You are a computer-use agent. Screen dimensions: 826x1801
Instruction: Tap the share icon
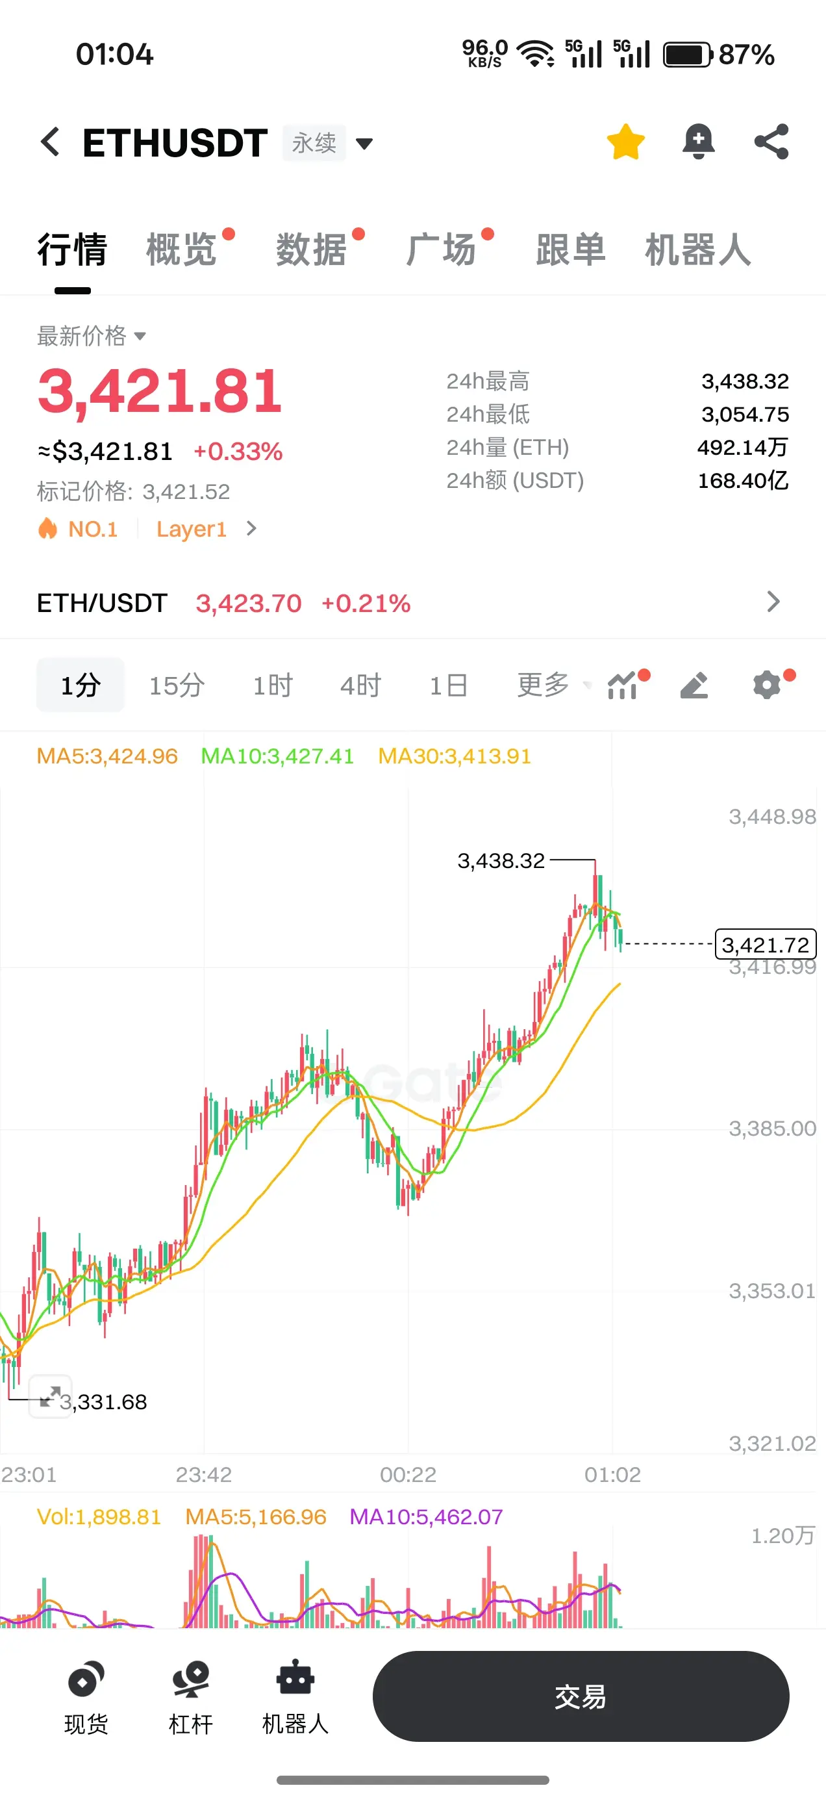point(771,142)
